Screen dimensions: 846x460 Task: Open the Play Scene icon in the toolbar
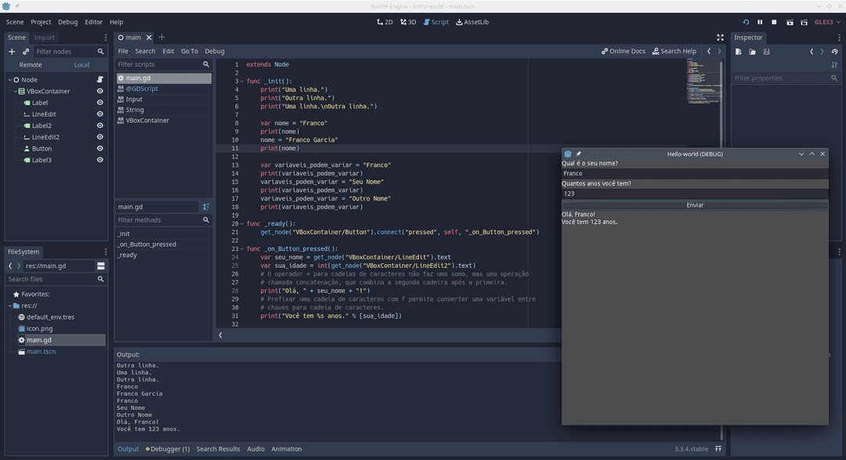790,22
